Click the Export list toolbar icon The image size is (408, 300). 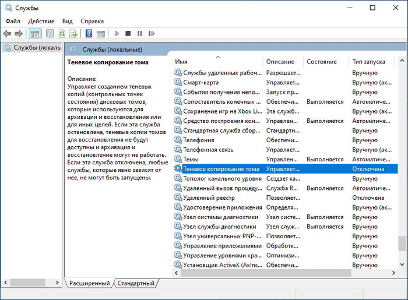(x=73, y=34)
